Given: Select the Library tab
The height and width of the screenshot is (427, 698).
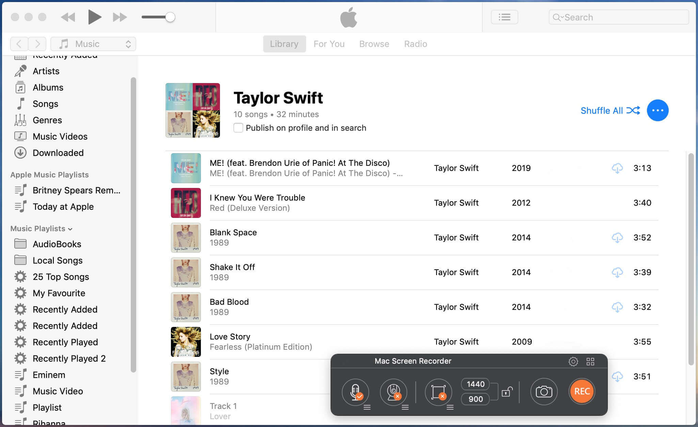Looking at the screenshot, I should [x=284, y=43].
